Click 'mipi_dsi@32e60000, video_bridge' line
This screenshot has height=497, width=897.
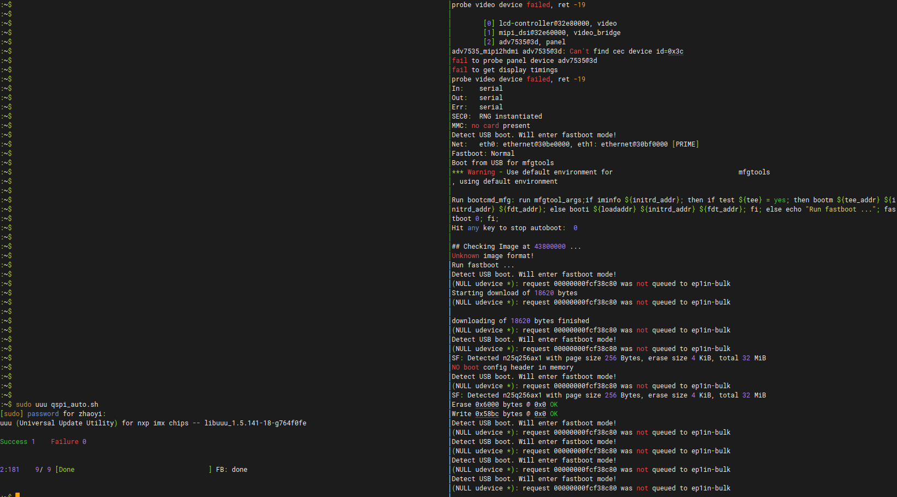tap(552, 33)
